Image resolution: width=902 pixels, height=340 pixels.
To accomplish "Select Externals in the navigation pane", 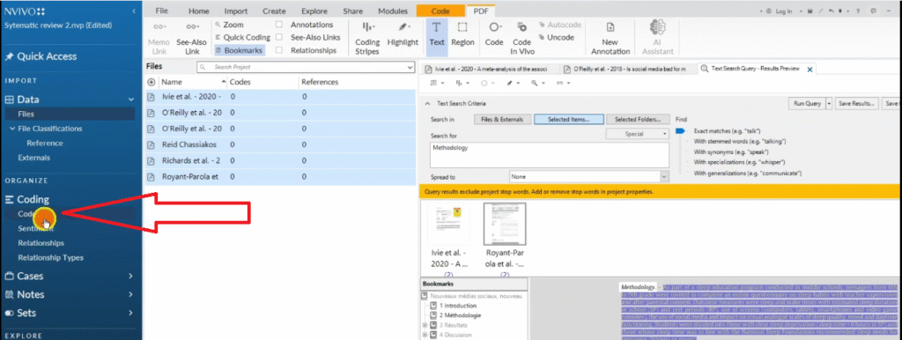I will (34, 158).
